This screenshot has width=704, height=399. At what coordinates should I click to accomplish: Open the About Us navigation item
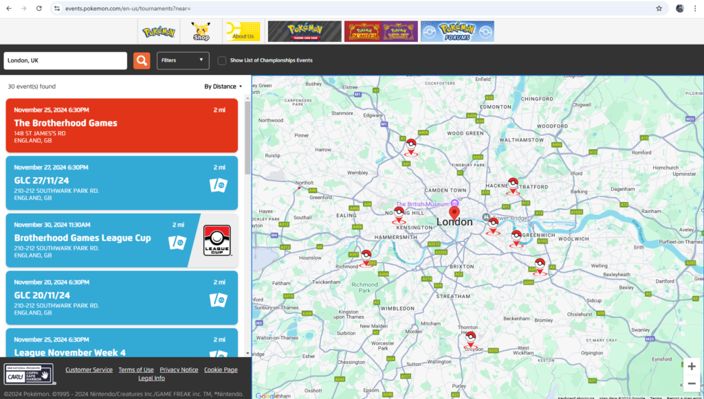click(243, 31)
